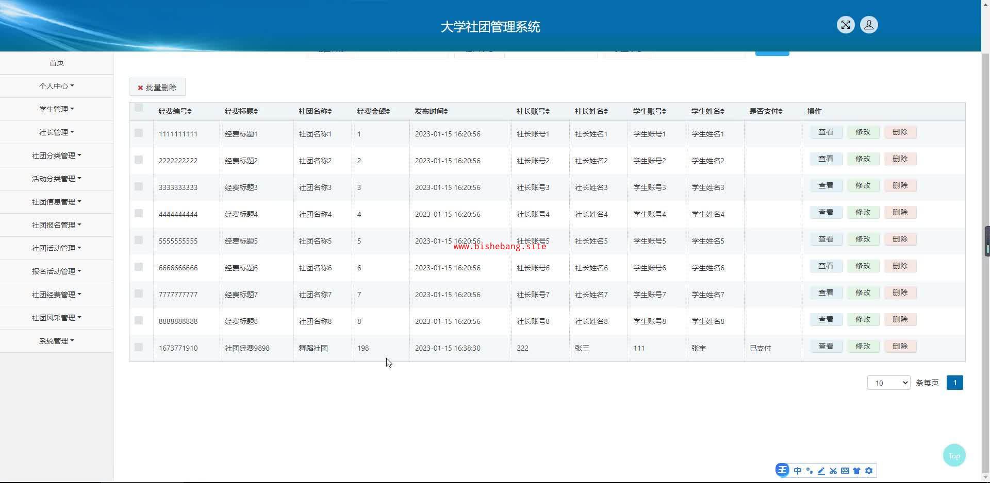Tick the checkbox for row 5555555555
Screen dimensions: 990x483
tap(139, 240)
